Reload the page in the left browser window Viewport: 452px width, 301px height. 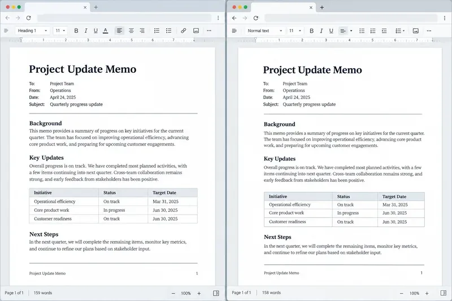(29, 18)
